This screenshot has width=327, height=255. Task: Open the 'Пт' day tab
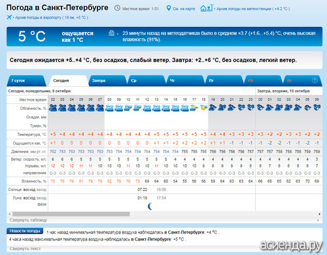click(224, 80)
